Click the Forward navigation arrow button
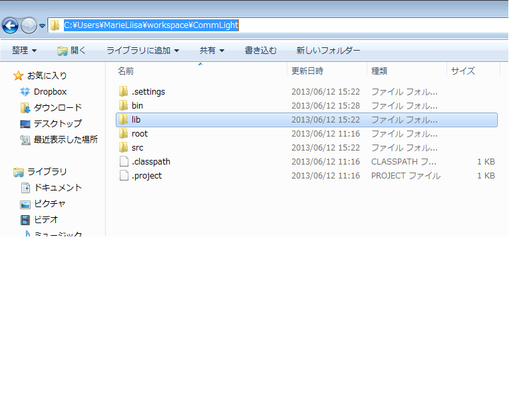This screenshot has width=511, height=409. point(29,25)
